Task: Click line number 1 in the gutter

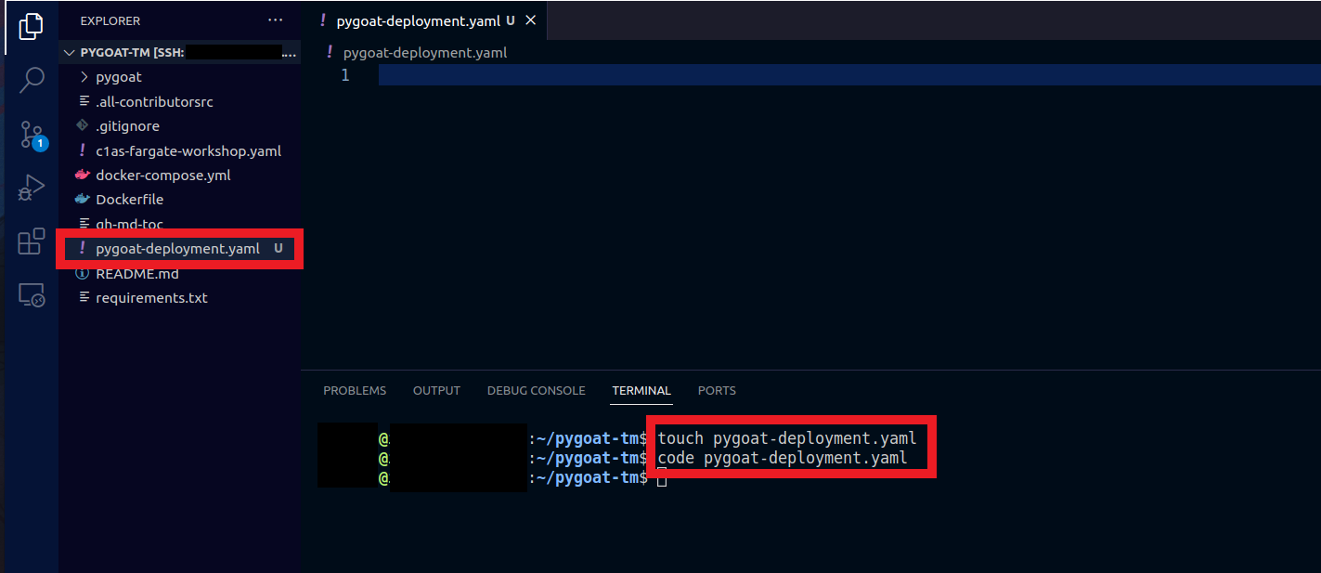Action: [x=345, y=75]
